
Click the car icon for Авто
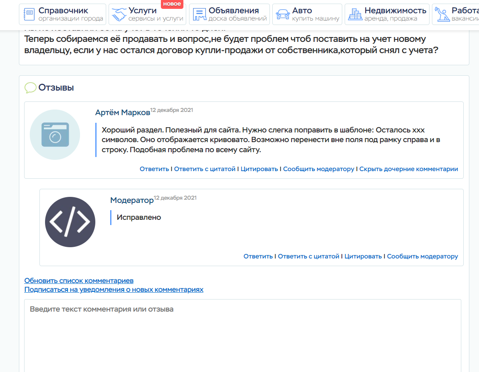[x=283, y=14]
